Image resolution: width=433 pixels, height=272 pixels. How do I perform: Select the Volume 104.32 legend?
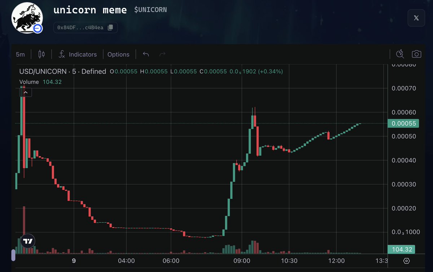point(40,82)
